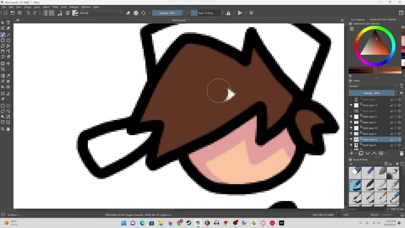Screen dimensions: 405x228
Task: Open the layer properties options dropdown
Action: pyautogui.click(x=383, y=153)
